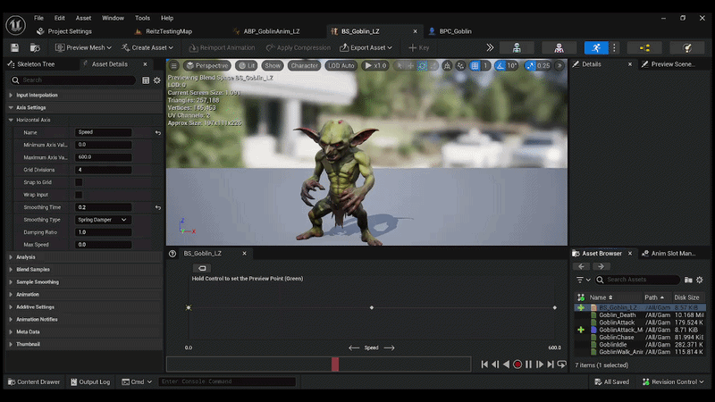Click the red timeline scrub marker
The width and height of the screenshot is (715, 402).
coord(335,364)
